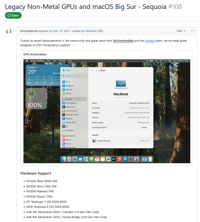Open the three-dot comment options menu

[193, 31]
